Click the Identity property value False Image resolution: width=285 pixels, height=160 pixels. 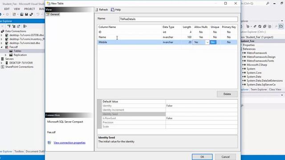[x=201, y=106]
